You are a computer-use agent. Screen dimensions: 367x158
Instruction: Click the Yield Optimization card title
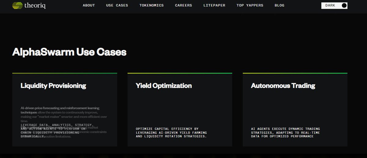pos(164,86)
